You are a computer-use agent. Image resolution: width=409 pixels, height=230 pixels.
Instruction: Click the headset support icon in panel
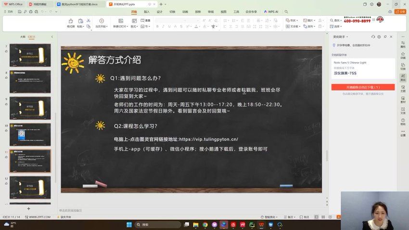click(x=373, y=37)
